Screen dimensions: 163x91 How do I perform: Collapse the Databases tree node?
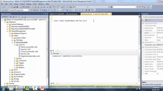click(x=5, y=22)
